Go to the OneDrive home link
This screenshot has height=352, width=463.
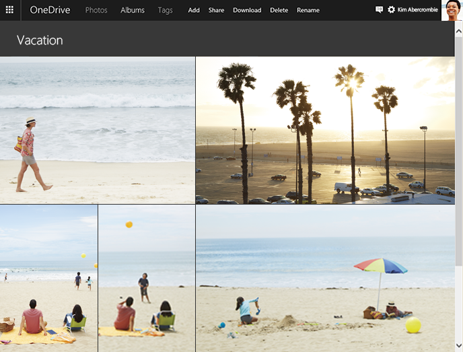pos(50,10)
